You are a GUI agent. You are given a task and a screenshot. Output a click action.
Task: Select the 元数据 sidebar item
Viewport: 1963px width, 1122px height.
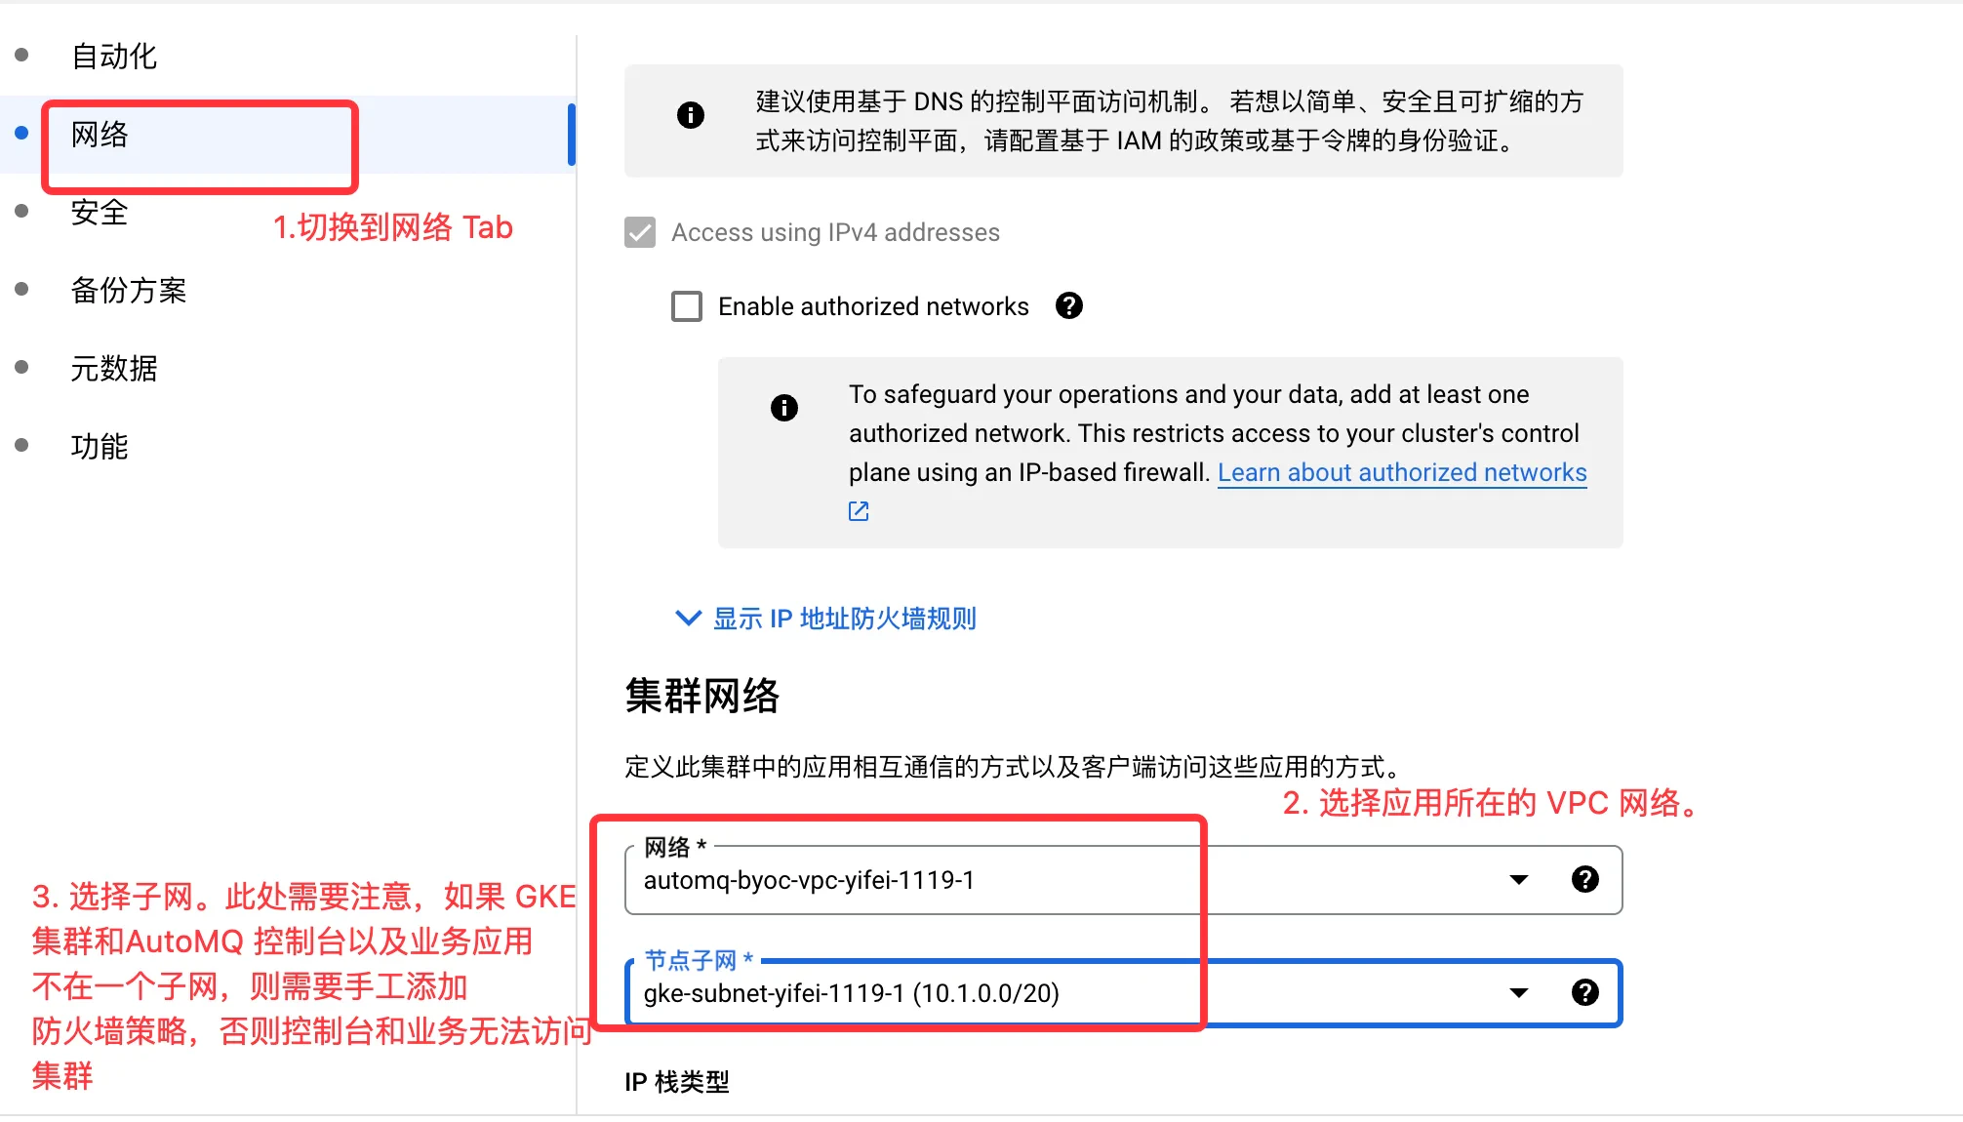(113, 369)
